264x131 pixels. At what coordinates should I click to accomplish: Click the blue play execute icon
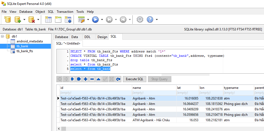95,20
